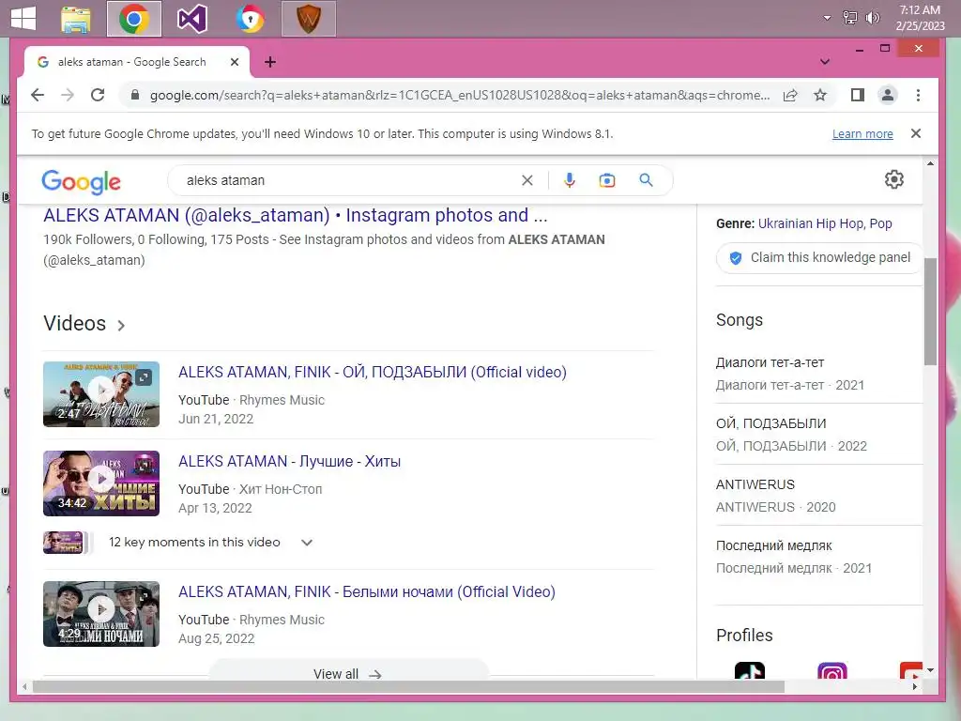Click the horizontal scrollbar right arrow

click(914, 686)
